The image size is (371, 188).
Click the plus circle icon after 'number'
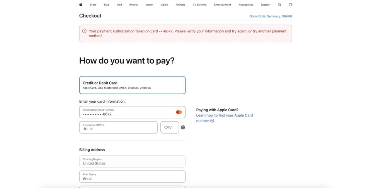[212, 121]
